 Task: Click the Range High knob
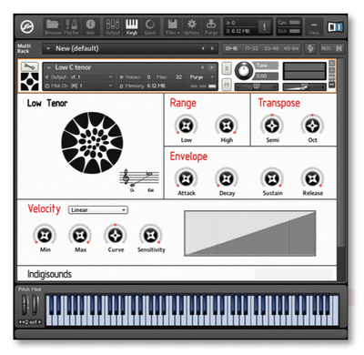227,126
